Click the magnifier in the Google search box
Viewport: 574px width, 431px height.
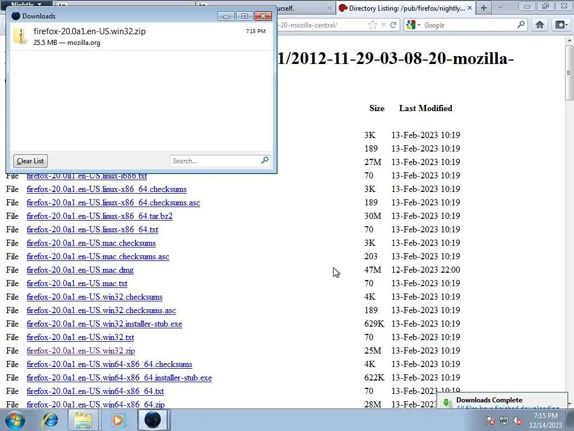coord(521,25)
